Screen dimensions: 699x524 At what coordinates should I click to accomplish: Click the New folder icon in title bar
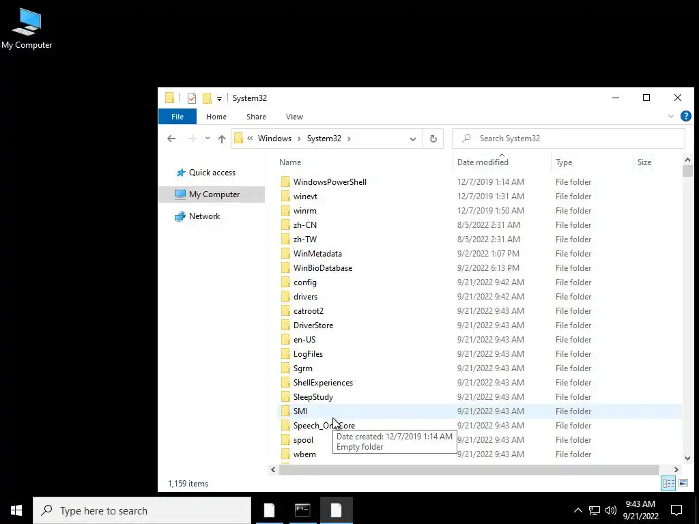(207, 98)
